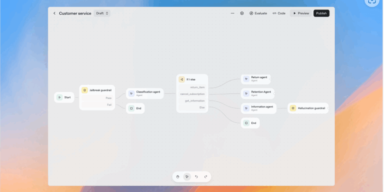Screen dimensions: 384x192
Task: Select the hand pan tool
Action: click(178, 177)
